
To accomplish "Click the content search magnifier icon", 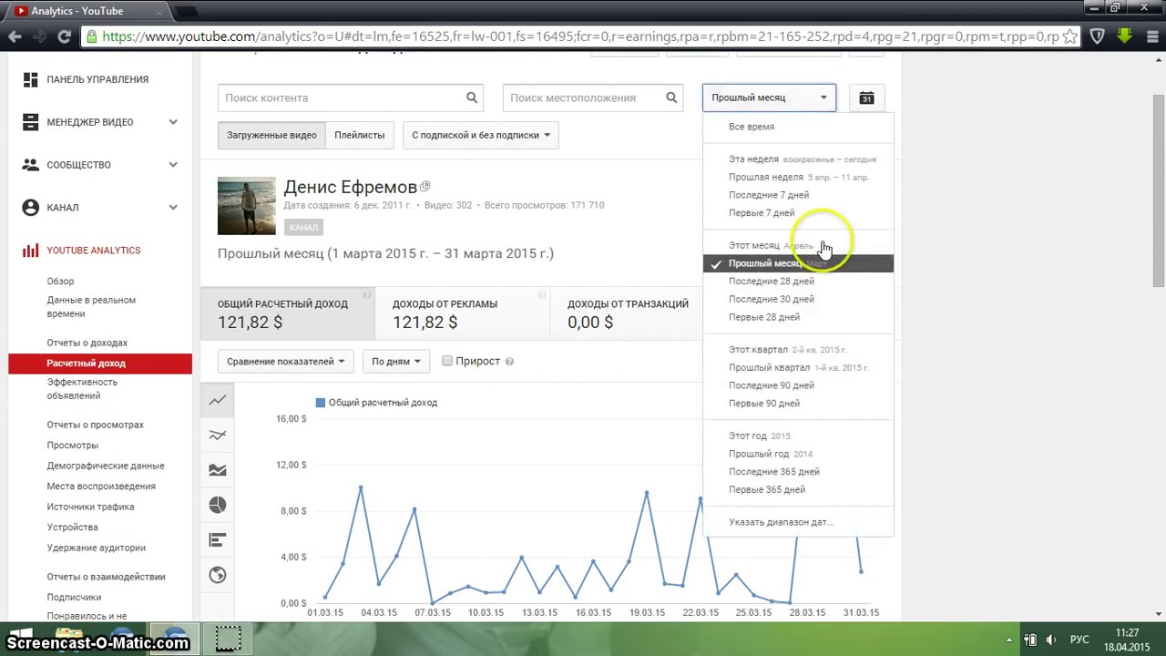I will point(472,97).
